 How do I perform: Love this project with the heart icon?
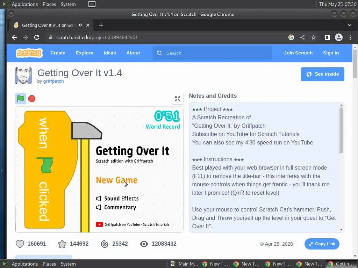[x=20, y=244]
